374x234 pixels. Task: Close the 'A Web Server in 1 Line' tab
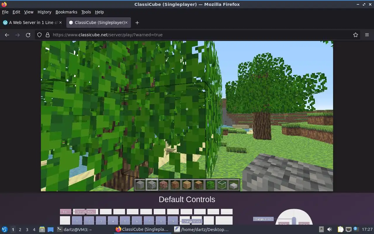pos(61,23)
